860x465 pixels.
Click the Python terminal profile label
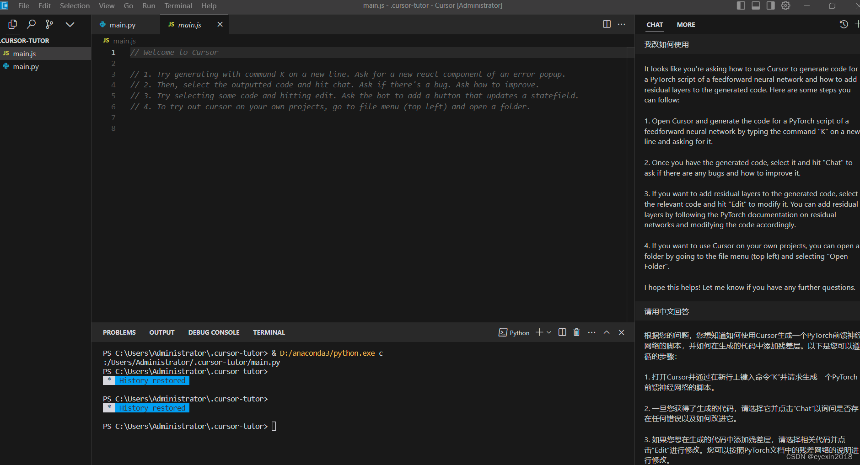(514, 333)
